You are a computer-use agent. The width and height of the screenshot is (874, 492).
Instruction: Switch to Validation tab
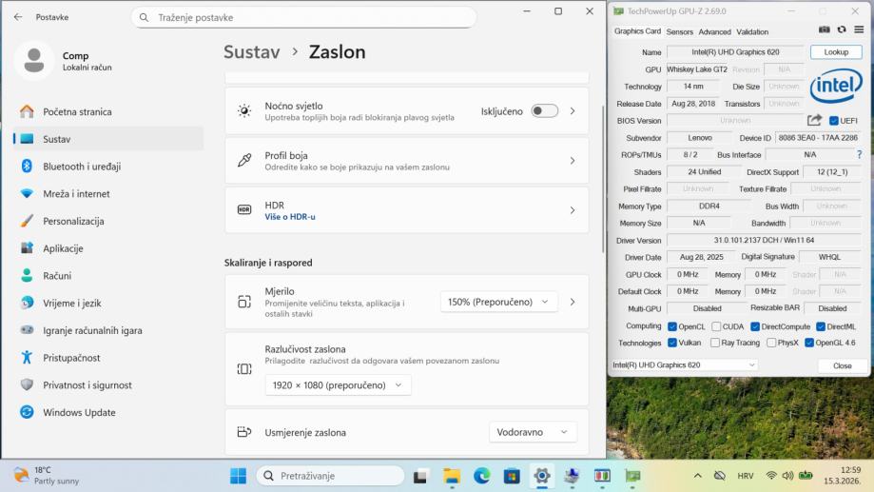pyautogui.click(x=752, y=31)
